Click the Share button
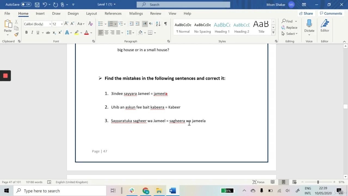348x196 pixels. (x=306, y=13)
